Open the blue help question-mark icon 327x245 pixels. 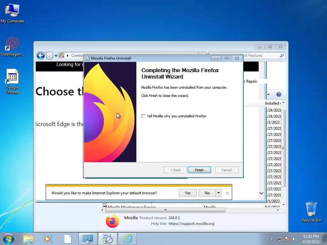[x=278, y=94]
